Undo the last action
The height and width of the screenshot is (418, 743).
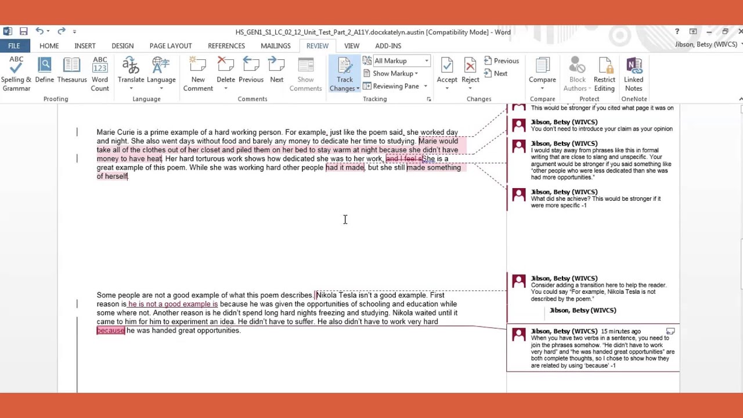[x=38, y=31]
